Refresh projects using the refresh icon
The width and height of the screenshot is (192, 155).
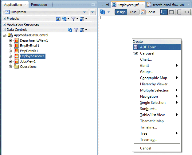click(x=64, y=19)
